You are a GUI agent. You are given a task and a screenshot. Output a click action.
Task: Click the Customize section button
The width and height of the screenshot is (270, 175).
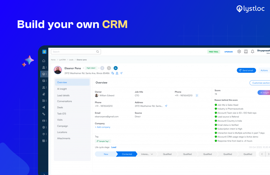tap(260, 83)
